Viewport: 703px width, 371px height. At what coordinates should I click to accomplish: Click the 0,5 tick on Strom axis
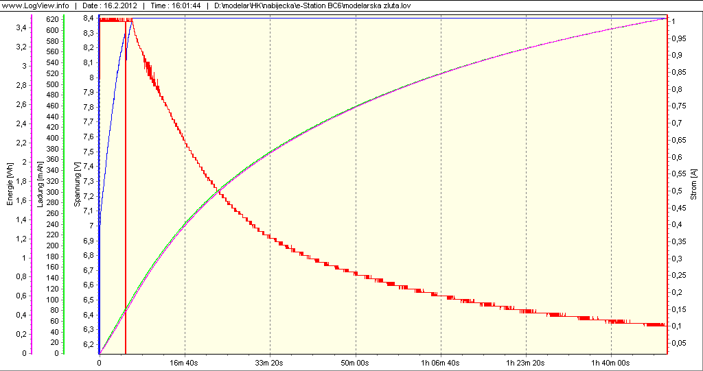(x=678, y=191)
